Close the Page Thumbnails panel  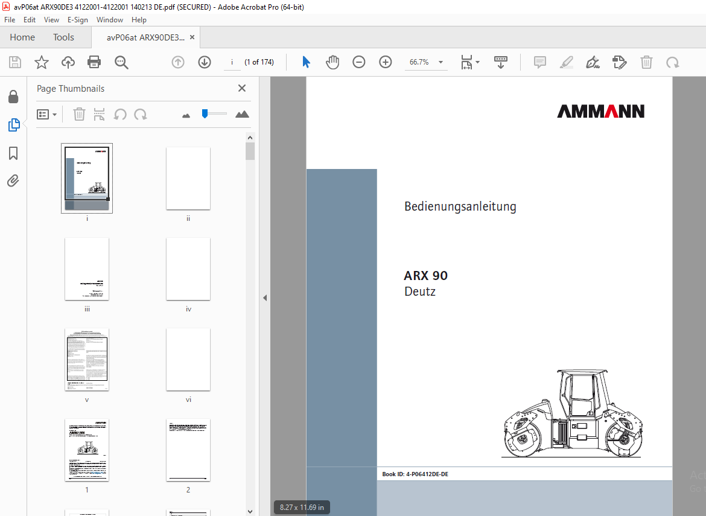(x=242, y=88)
